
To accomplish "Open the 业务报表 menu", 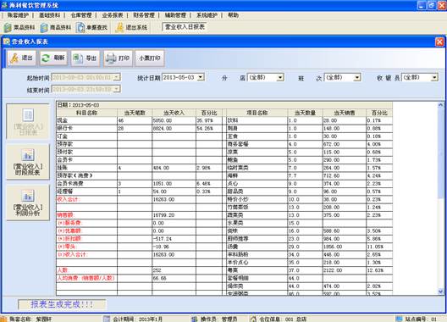I will tap(113, 15).
